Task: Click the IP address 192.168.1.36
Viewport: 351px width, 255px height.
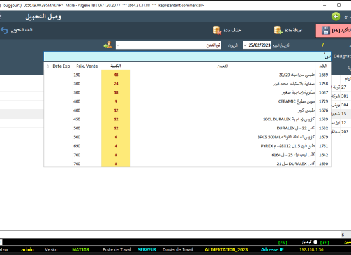Action: (311, 249)
